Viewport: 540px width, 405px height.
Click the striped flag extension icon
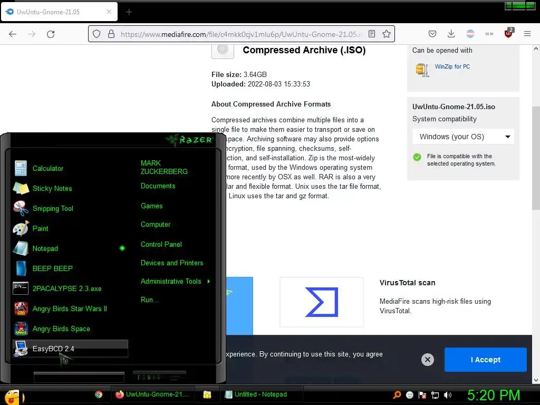(470, 34)
